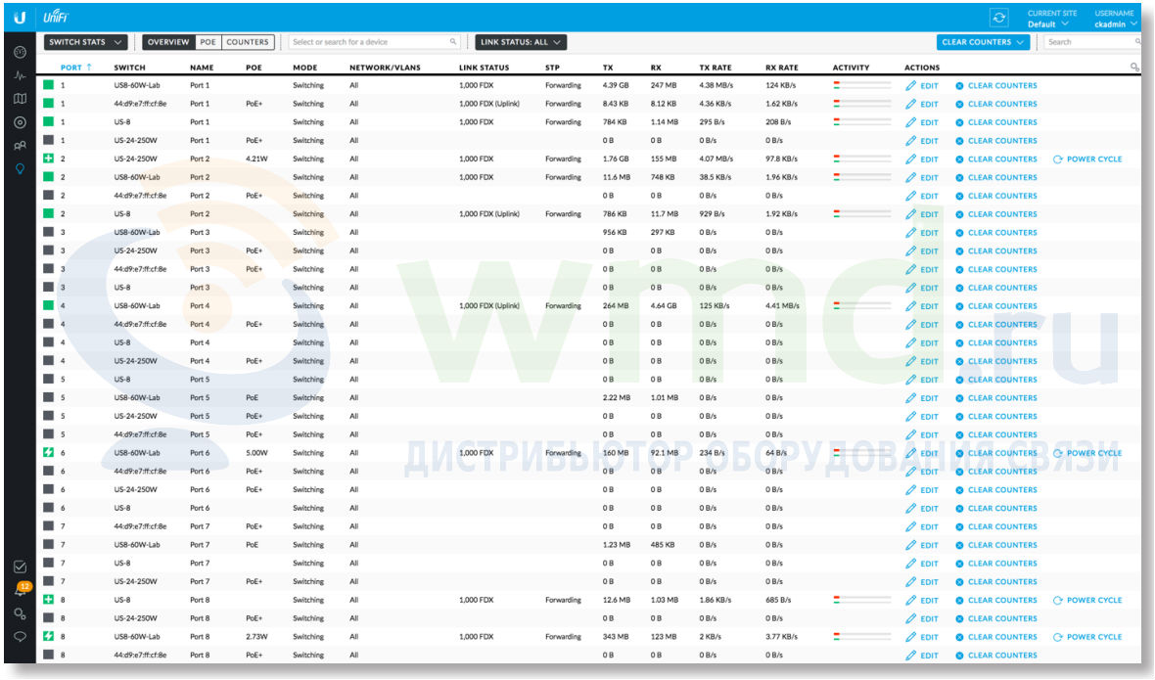Click the green status square of US8-60W-Lab Port 2
This screenshot has width=1155, height=680.
[x=49, y=177]
